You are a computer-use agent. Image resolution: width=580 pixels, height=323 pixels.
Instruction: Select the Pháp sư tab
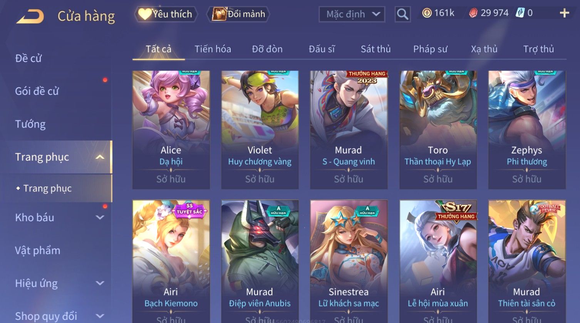tap(430, 49)
